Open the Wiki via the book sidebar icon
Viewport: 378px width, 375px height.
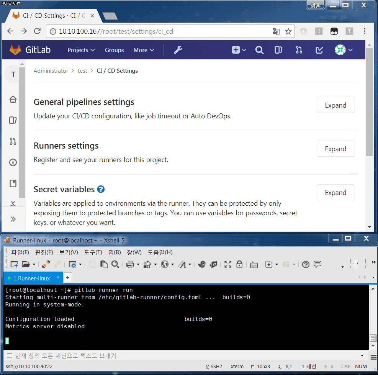click(13, 183)
